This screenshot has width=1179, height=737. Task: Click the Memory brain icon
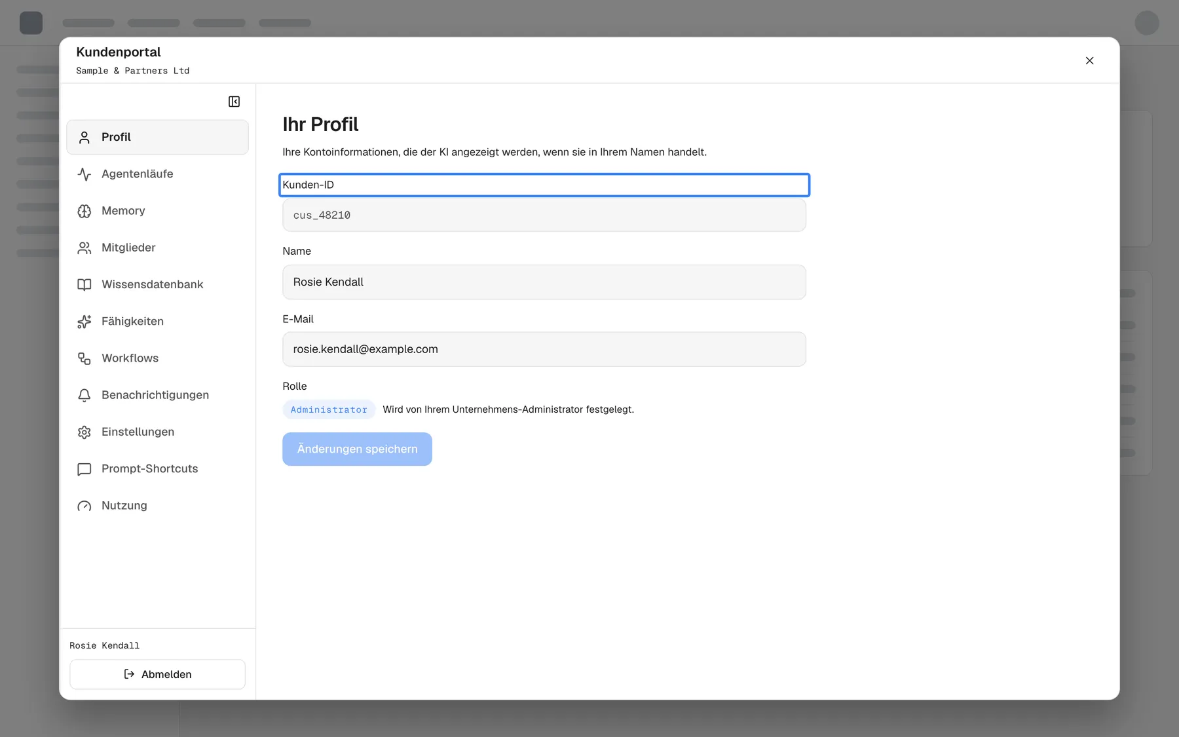point(84,211)
